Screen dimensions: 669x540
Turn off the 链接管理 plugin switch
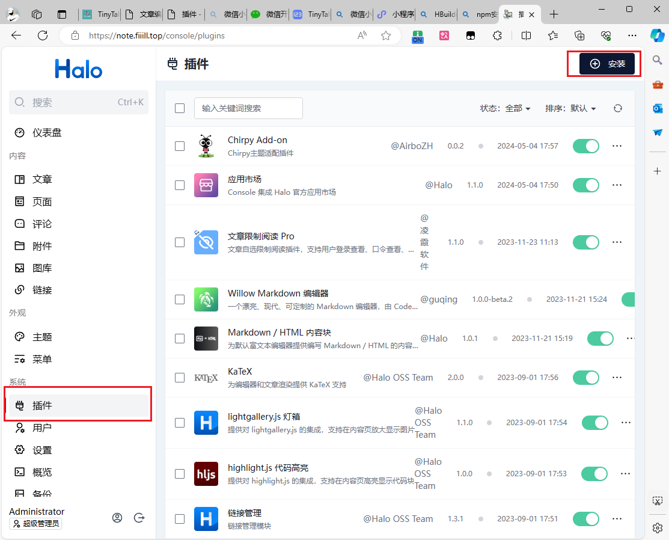pyautogui.click(x=586, y=519)
